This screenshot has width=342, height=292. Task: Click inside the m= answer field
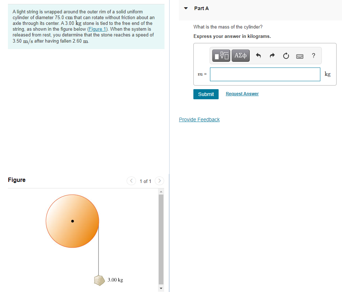pyautogui.click(x=265, y=74)
